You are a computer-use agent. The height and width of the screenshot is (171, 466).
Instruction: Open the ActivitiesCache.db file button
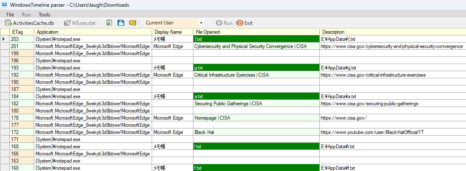click(30, 23)
